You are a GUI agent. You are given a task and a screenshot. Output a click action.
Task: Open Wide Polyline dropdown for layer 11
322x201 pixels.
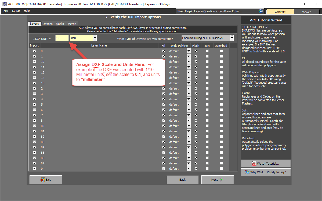click(189, 67)
